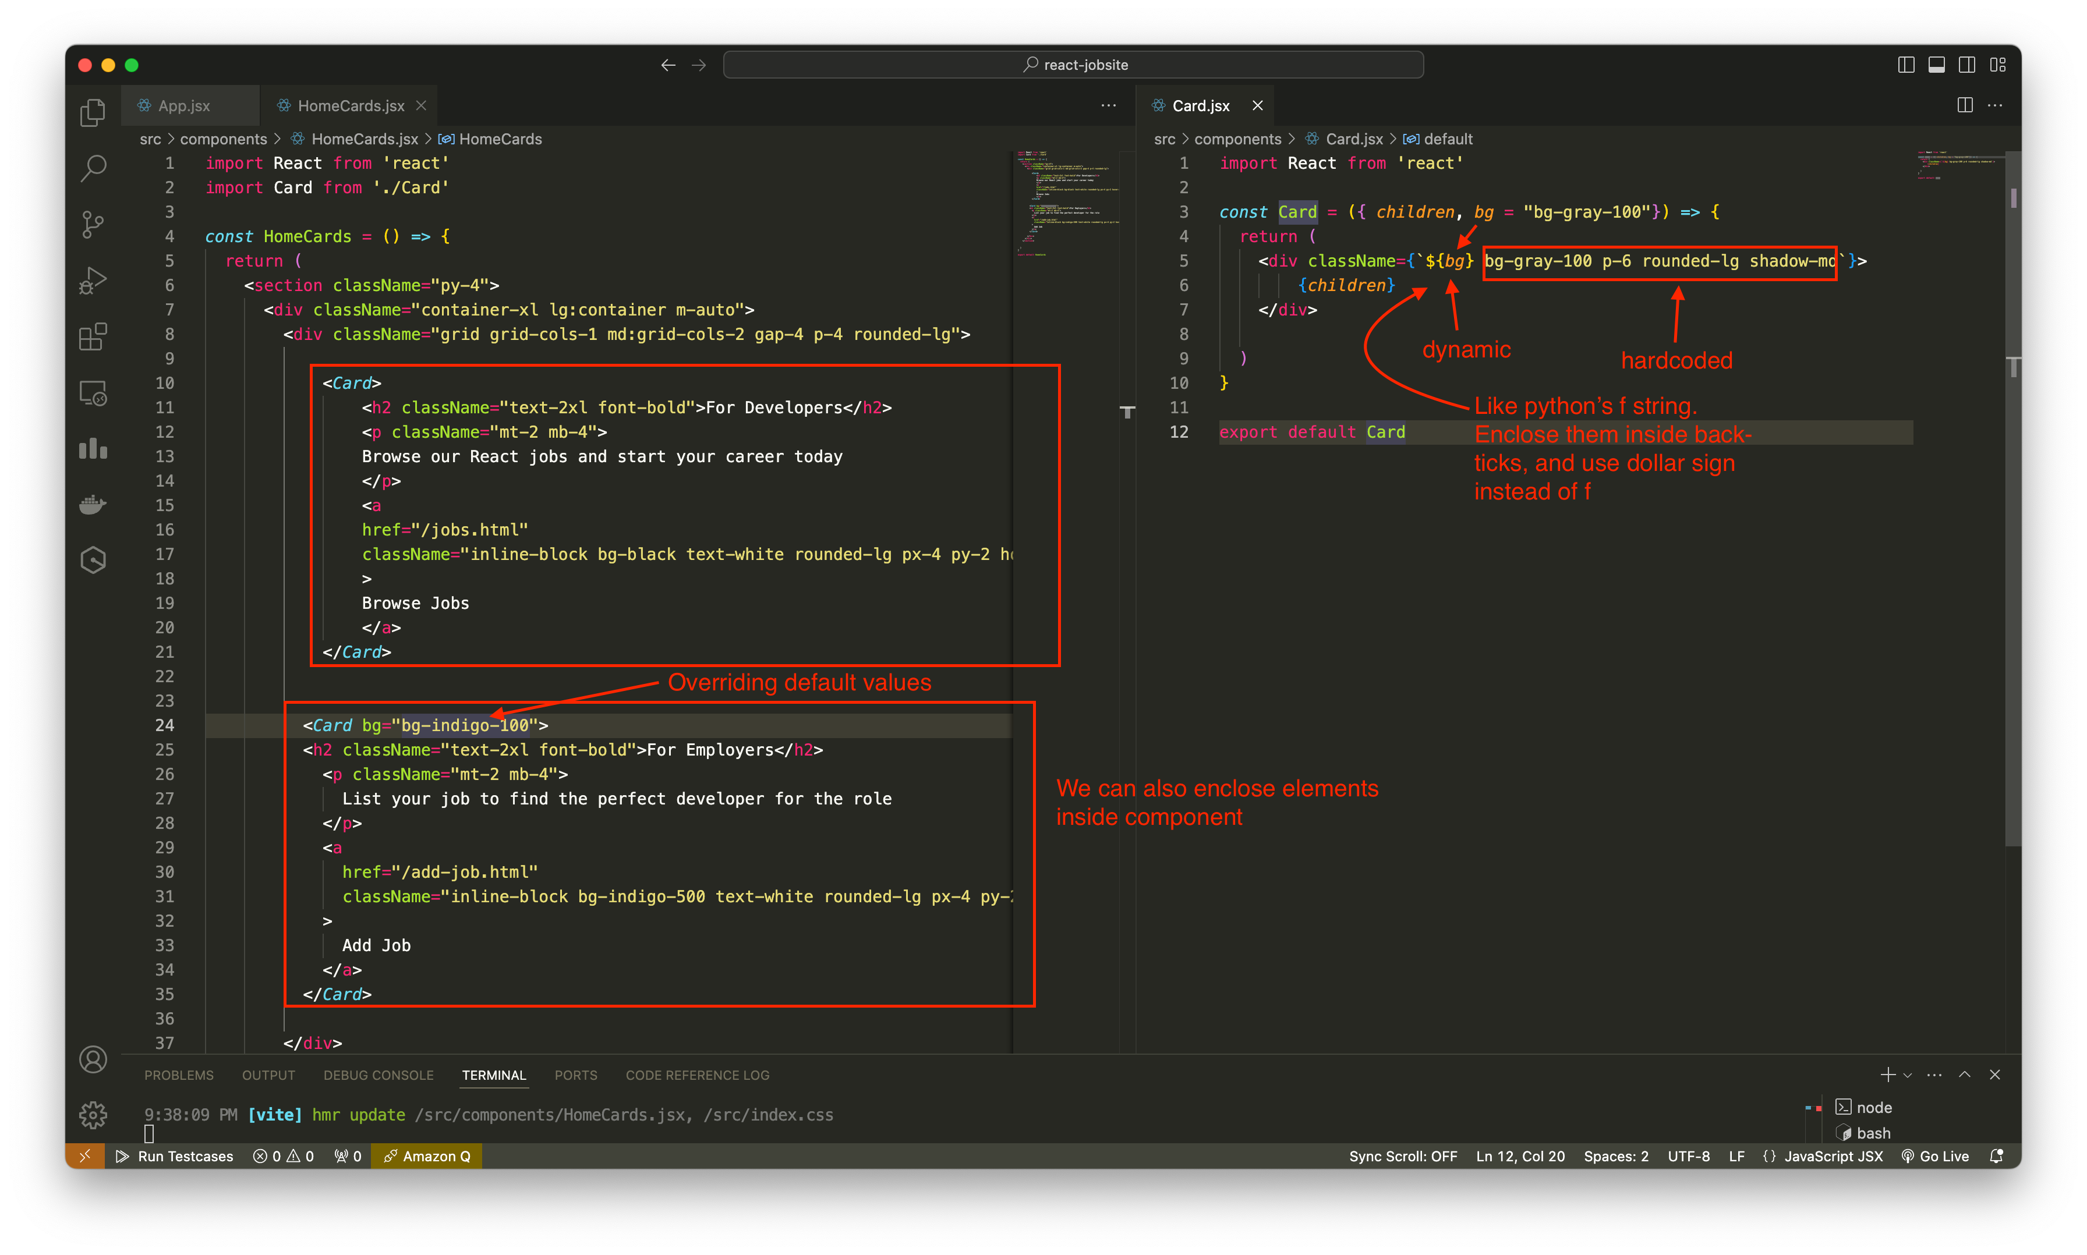
Task: Customize editor layout
Action: click(x=1998, y=65)
